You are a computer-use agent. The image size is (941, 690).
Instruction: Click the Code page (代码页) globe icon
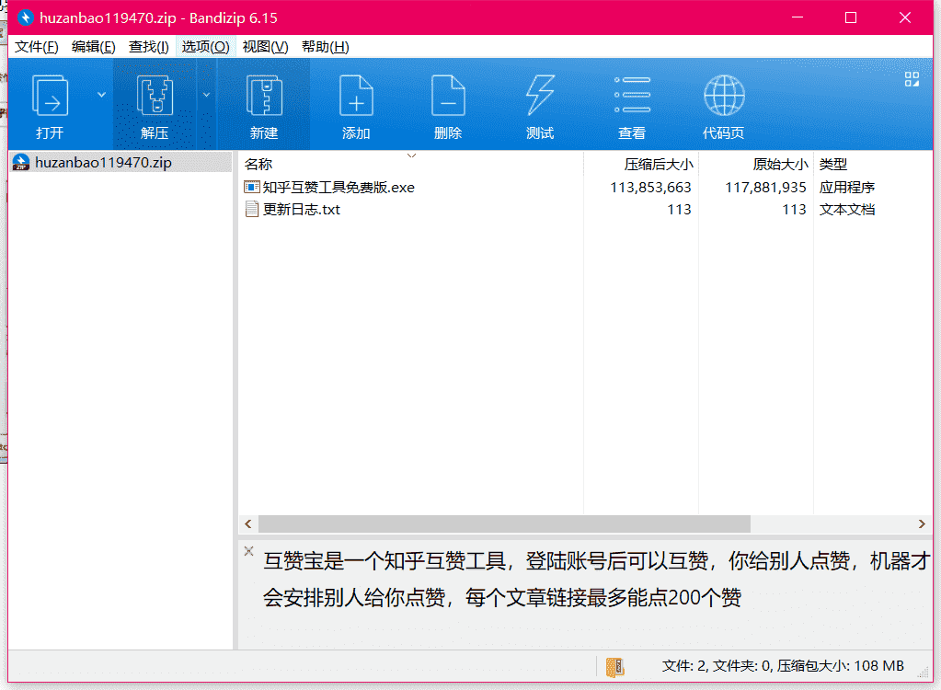724,96
